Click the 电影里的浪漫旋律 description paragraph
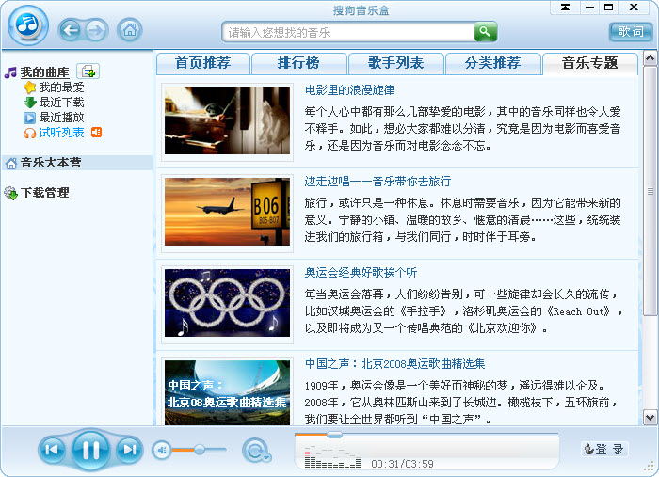The image size is (659, 477). (463, 129)
